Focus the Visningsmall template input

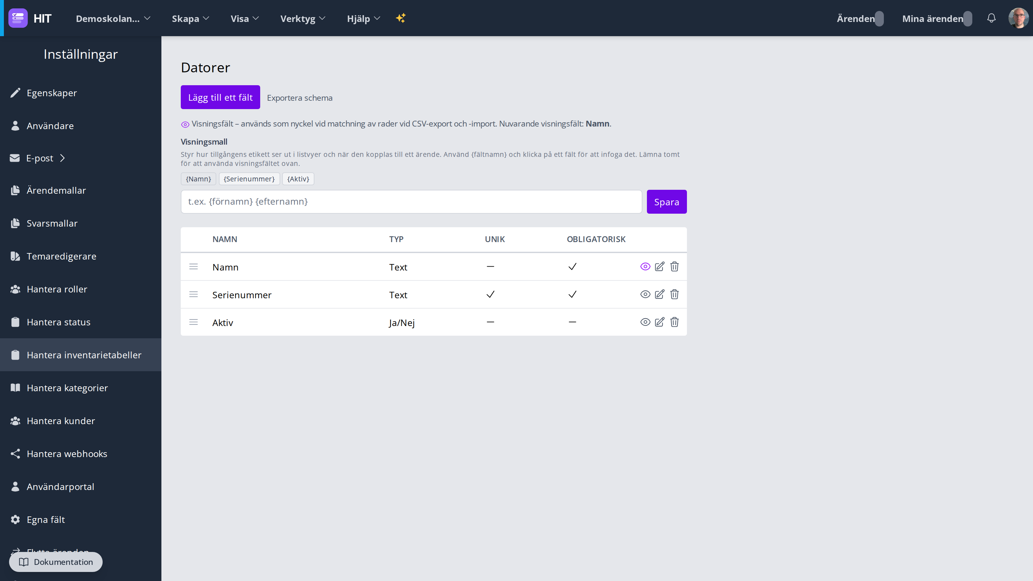pyautogui.click(x=411, y=202)
